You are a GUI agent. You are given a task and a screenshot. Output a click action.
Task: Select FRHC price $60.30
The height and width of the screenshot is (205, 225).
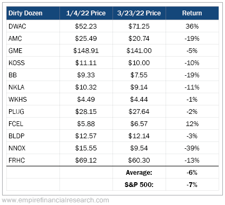tap(139, 161)
